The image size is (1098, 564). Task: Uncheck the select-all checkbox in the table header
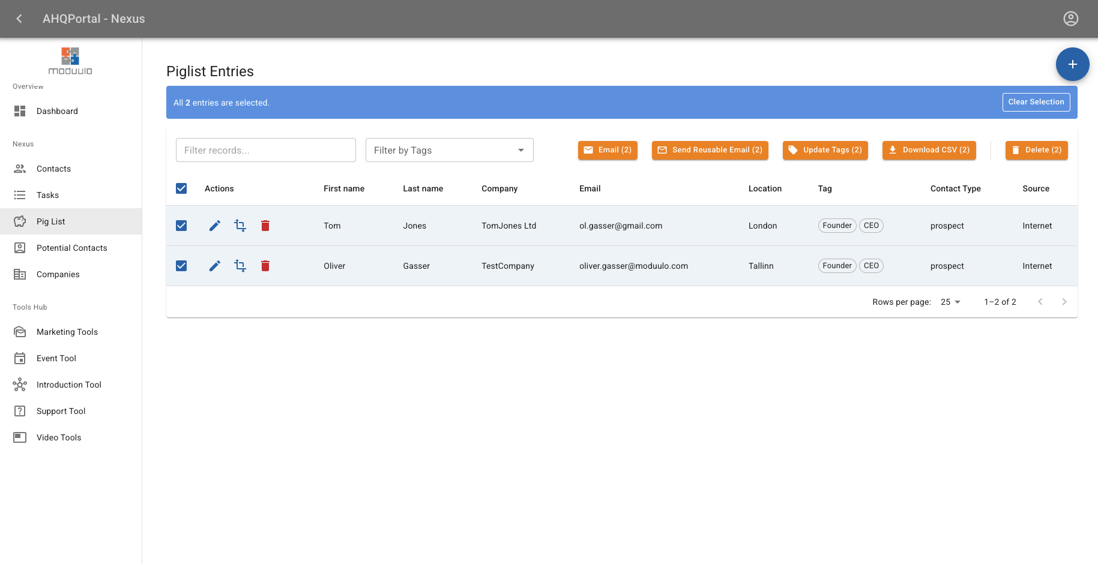tap(181, 188)
